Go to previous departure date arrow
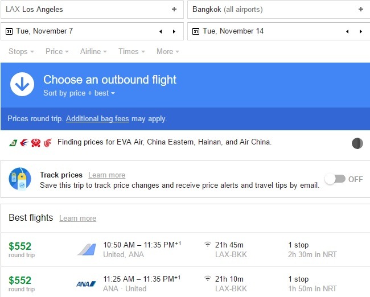The height and width of the screenshot is (297, 370). point(161,31)
